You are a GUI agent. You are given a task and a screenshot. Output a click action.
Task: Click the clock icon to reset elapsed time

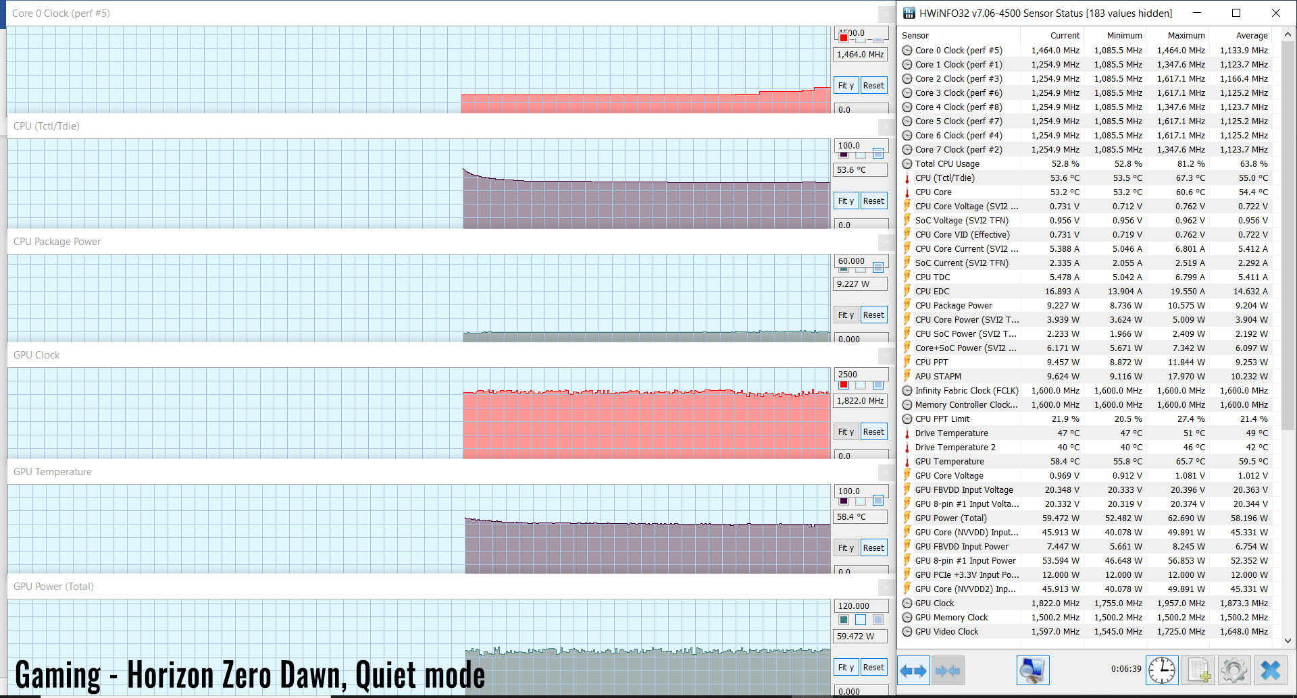click(1162, 670)
